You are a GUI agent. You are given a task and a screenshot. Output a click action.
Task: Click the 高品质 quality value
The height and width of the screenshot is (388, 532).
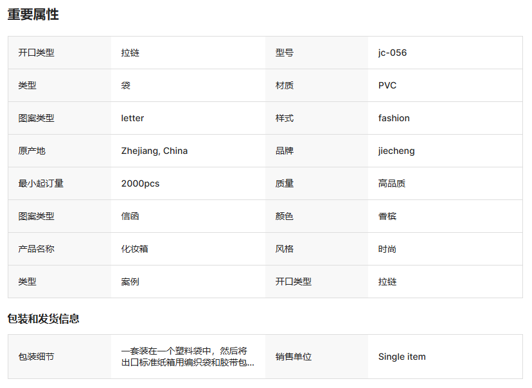(x=391, y=183)
